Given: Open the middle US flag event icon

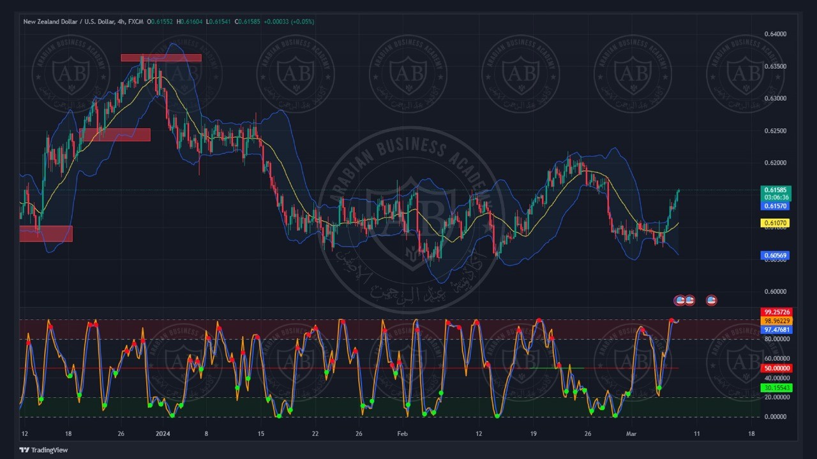Looking at the screenshot, I should (689, 300).
